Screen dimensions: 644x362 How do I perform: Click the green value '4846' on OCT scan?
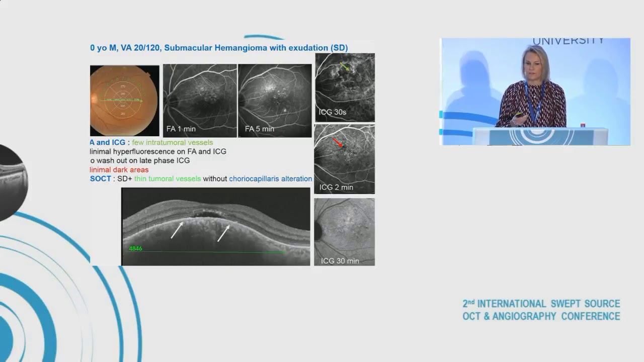[x=135, y=248]
